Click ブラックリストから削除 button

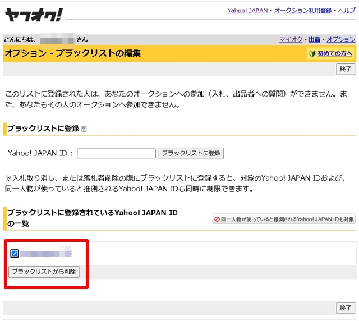[x=44, y=272]
